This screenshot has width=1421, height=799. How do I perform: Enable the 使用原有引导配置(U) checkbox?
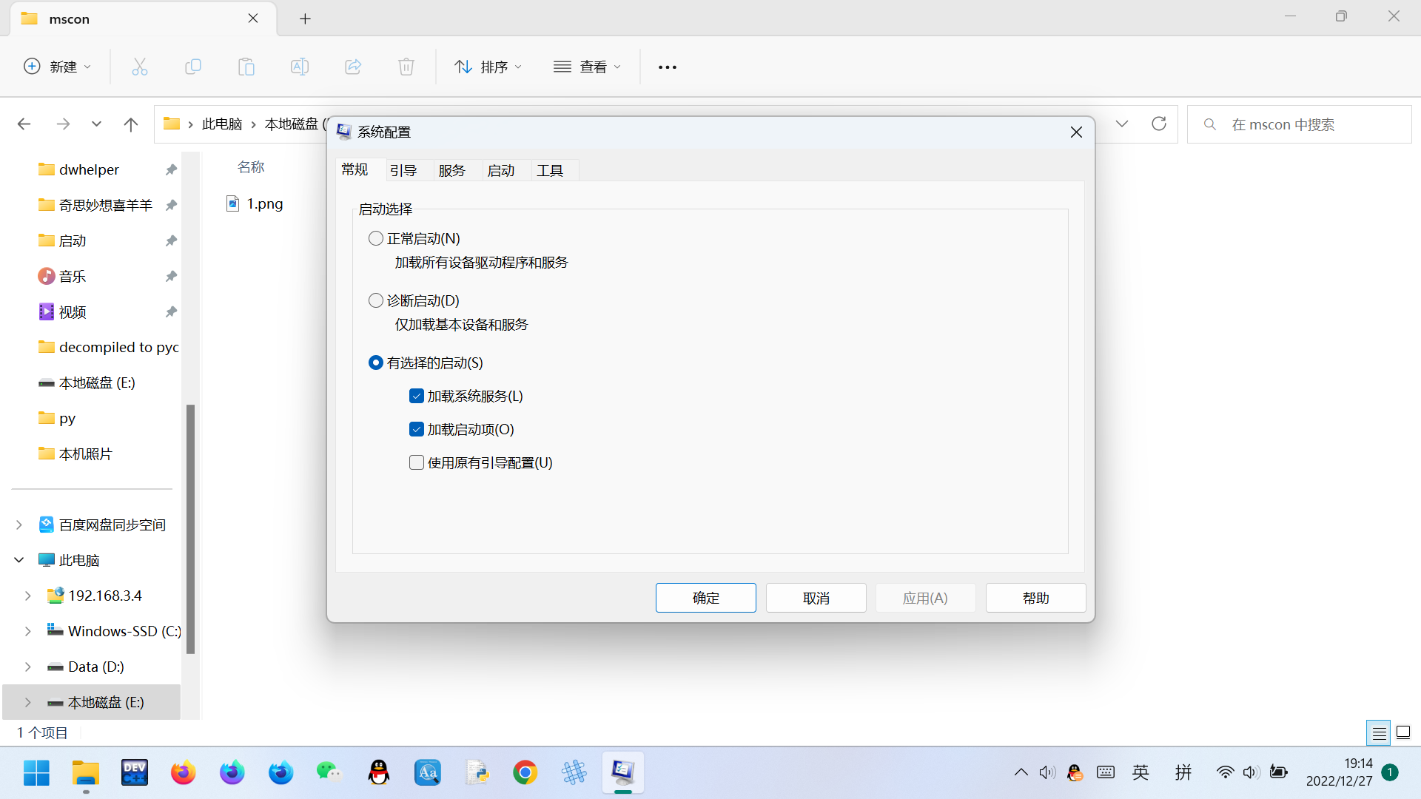[417, 462]
